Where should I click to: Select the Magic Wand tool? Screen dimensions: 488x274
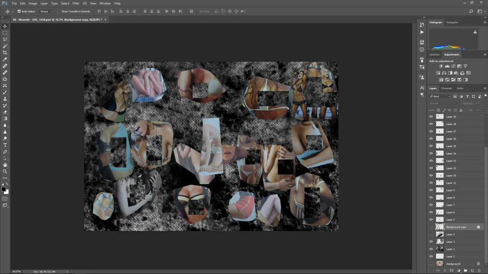(5, 46)
